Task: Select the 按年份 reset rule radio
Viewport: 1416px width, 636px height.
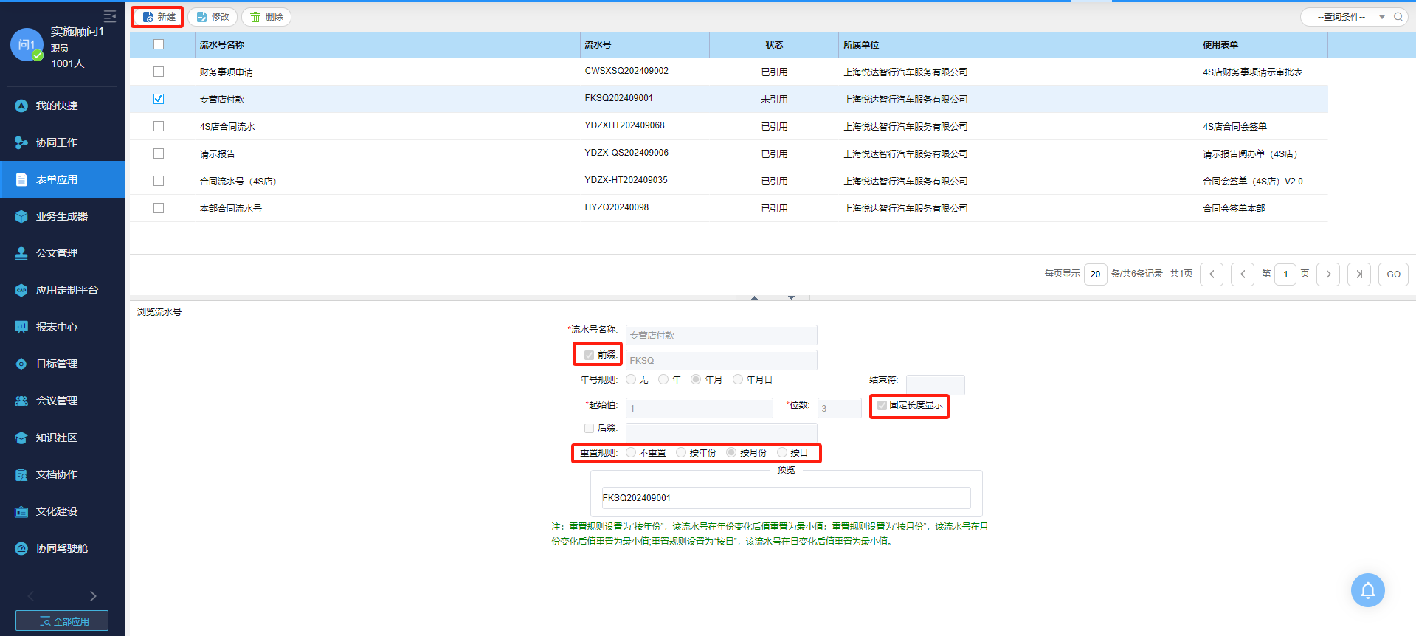Action: pos(681,453)
